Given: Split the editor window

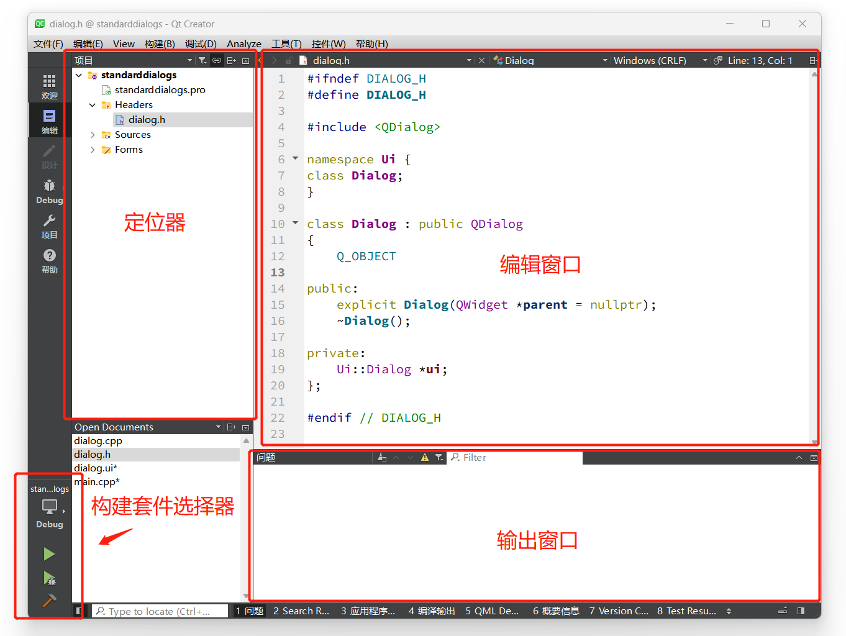Looking at the screenshot, I should click(x=813, y=60).
